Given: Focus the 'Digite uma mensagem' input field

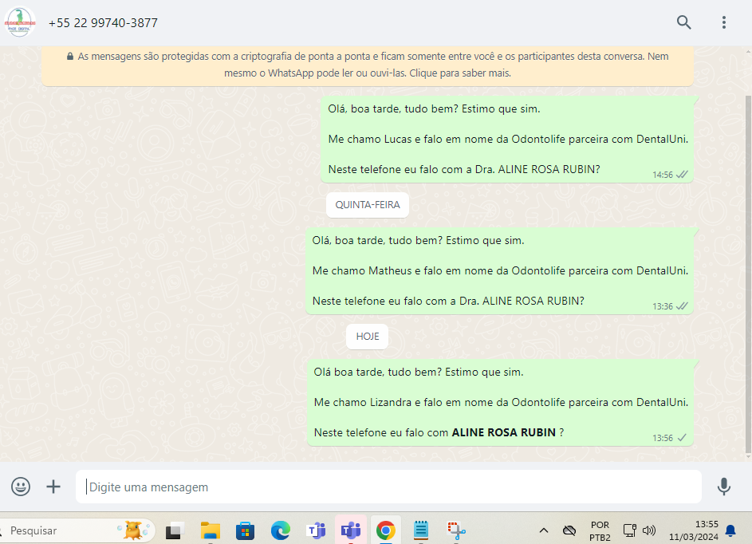Looking at the screenshot, I should coord(388,487).
